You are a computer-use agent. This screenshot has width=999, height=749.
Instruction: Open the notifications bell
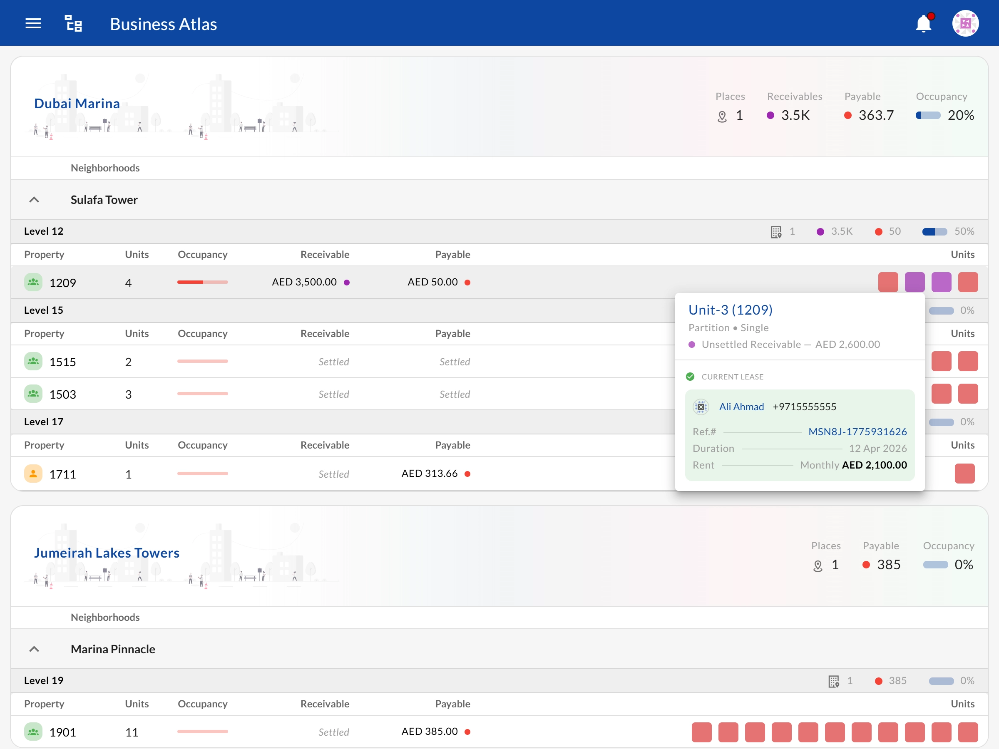(924, 23)
